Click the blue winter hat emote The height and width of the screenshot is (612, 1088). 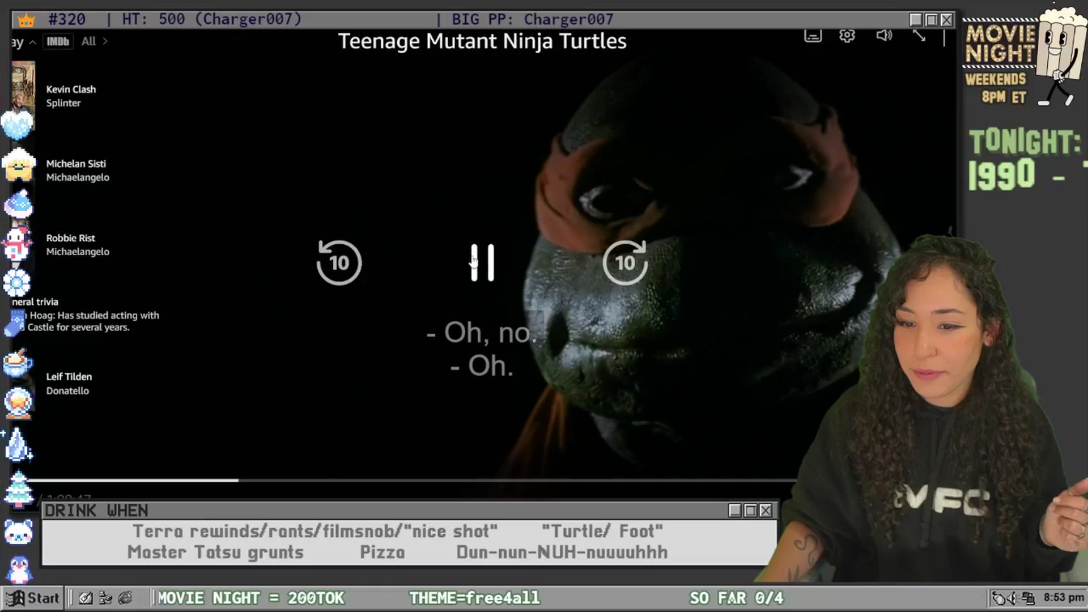[x=18, y=204]
